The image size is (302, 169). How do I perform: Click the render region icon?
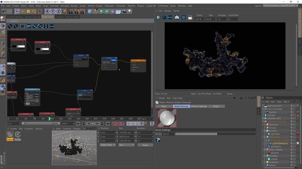tap(165, 17)
